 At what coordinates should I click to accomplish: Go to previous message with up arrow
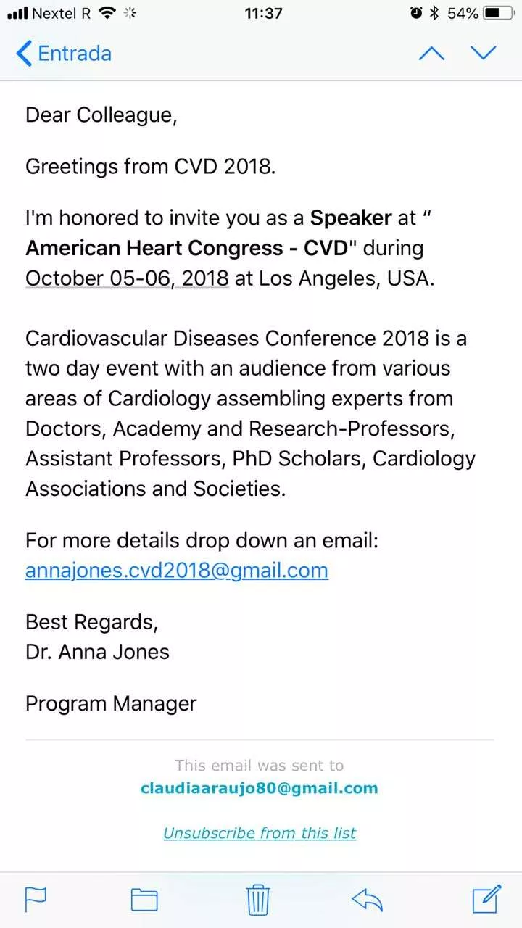tap(431, 54)
